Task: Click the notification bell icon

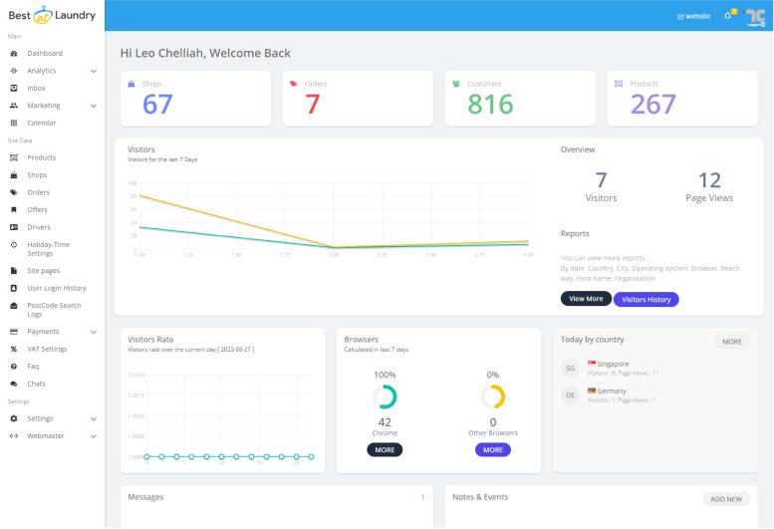Action: tap(727, 16)
